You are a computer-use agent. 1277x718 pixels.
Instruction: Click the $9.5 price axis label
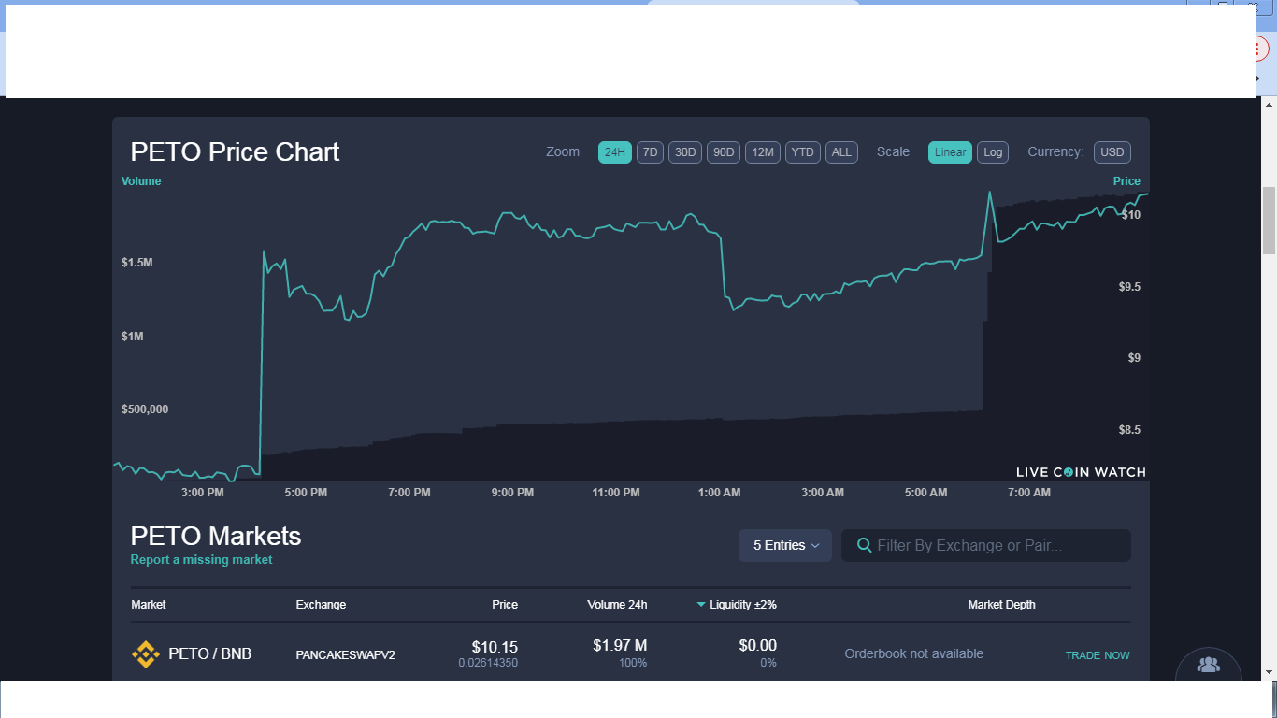tap(1129, 287)
